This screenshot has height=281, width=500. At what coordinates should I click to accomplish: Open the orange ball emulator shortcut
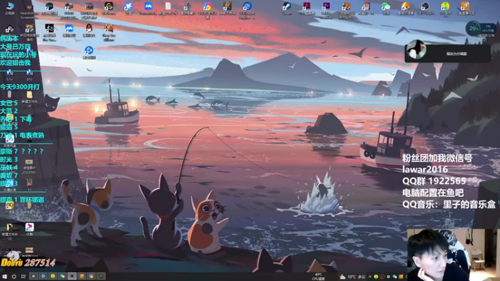[405, 8]
